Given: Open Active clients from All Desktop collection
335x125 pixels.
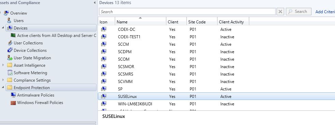Looking at the screenshot, I should [x=57, y=36].
